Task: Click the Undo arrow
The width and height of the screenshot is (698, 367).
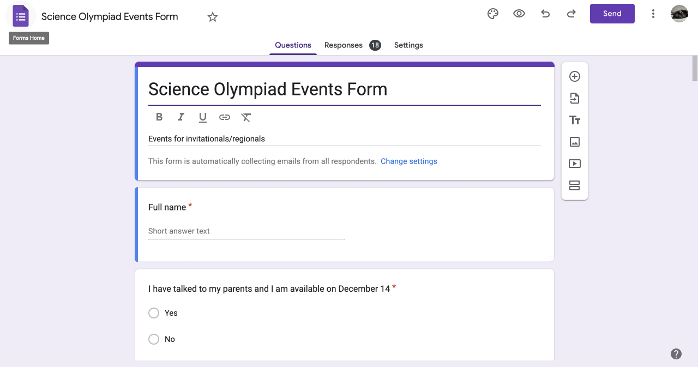Action: [545, 14]
